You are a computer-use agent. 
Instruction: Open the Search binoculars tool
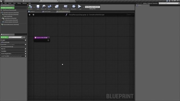(49, 7)
